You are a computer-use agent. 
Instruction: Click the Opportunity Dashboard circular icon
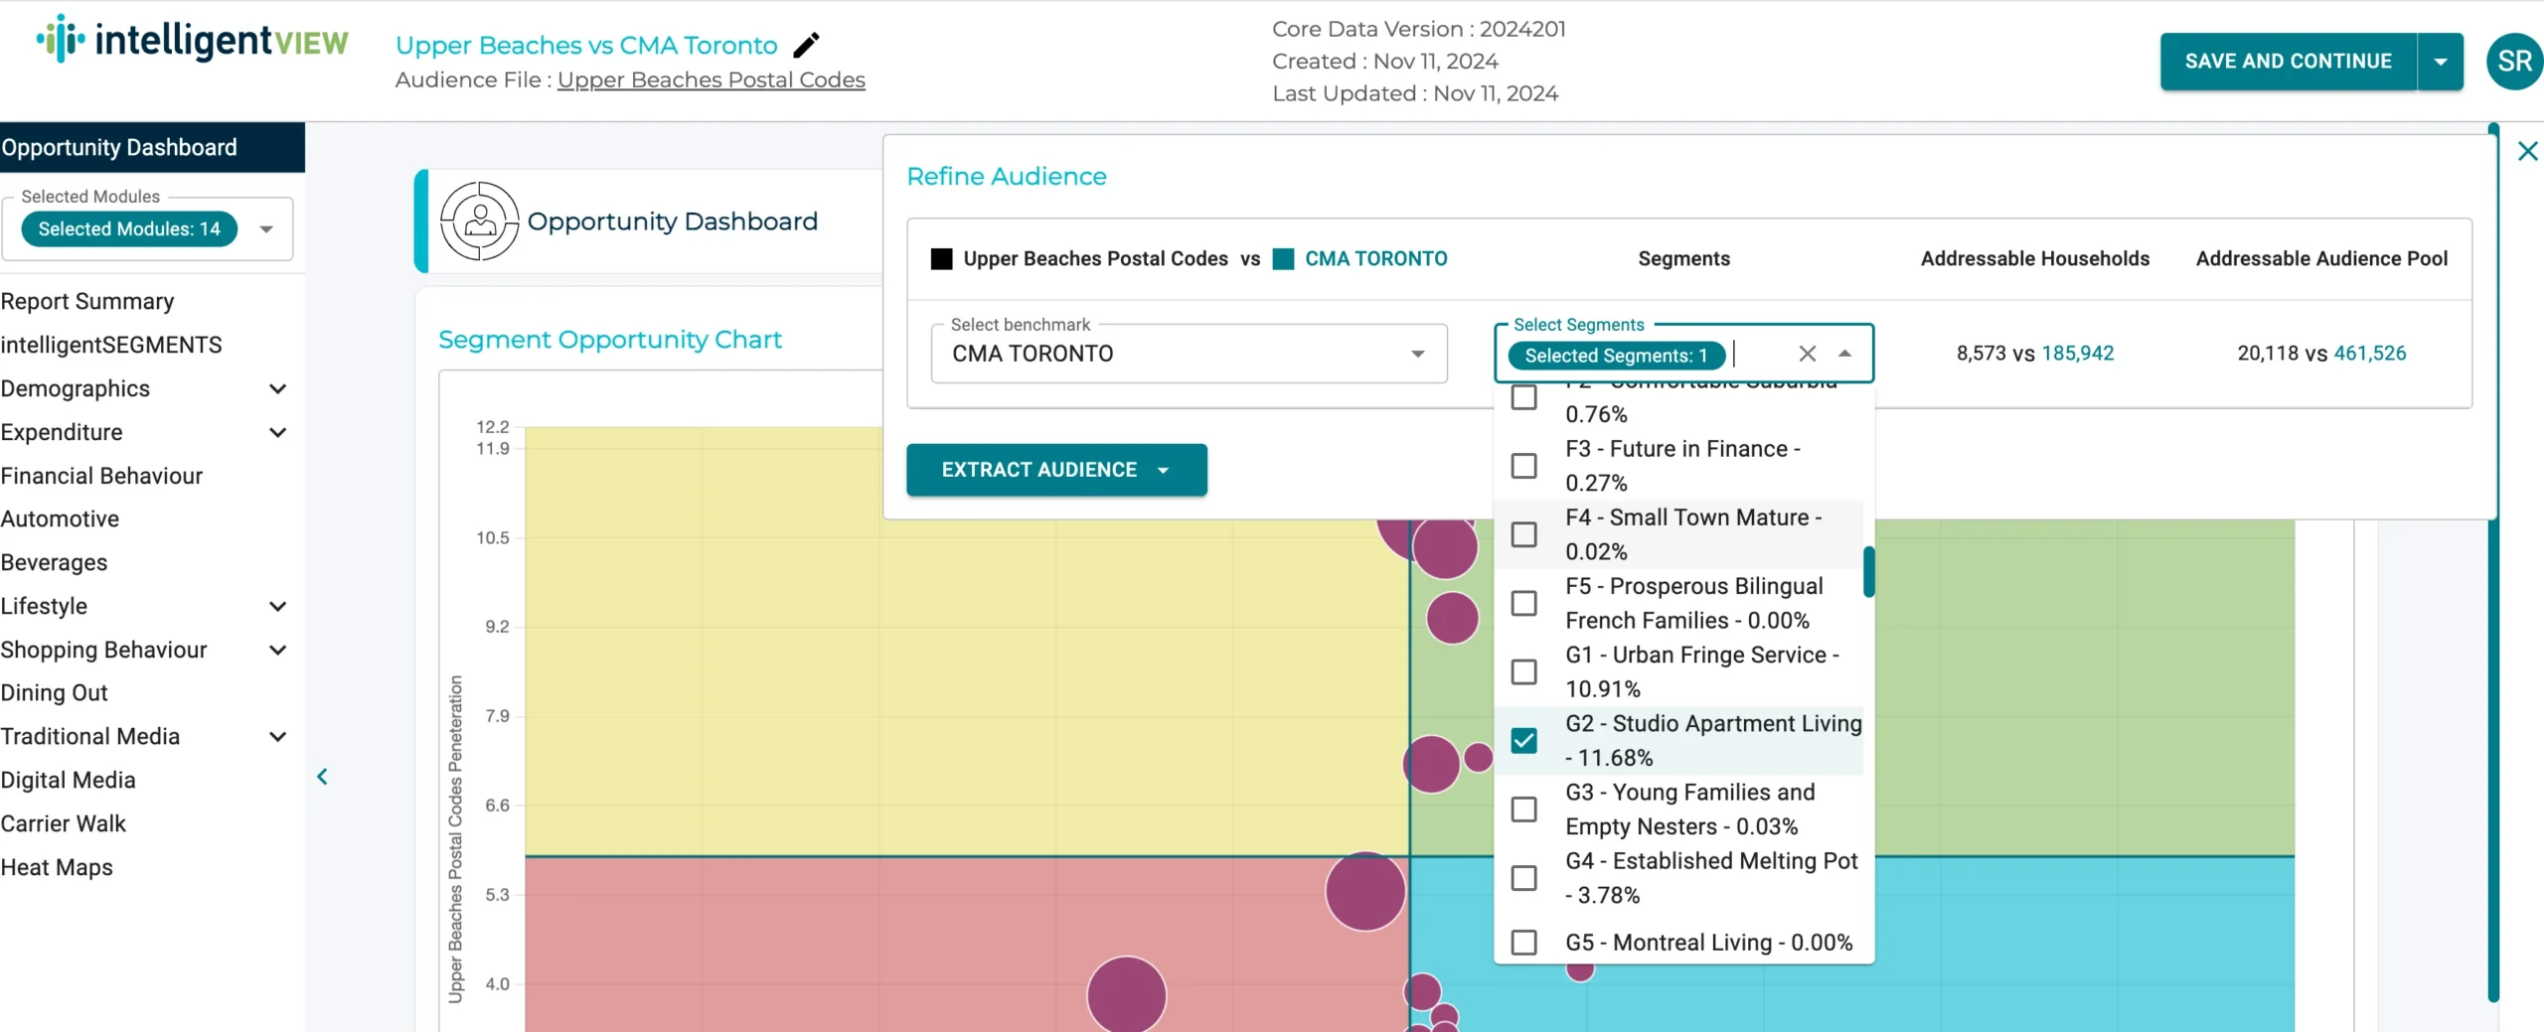[479, 221]
